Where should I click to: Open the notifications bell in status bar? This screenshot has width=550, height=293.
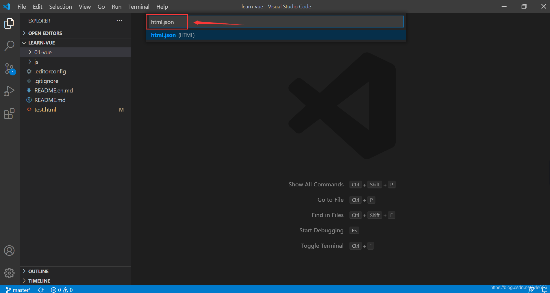[544, 290]
